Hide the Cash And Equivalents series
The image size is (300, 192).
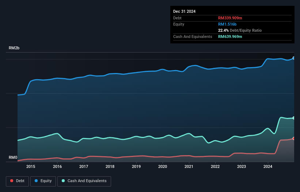pos(84,181)
